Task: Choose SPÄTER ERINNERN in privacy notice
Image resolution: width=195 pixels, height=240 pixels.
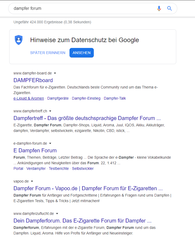Action: (x=48, y=53)
